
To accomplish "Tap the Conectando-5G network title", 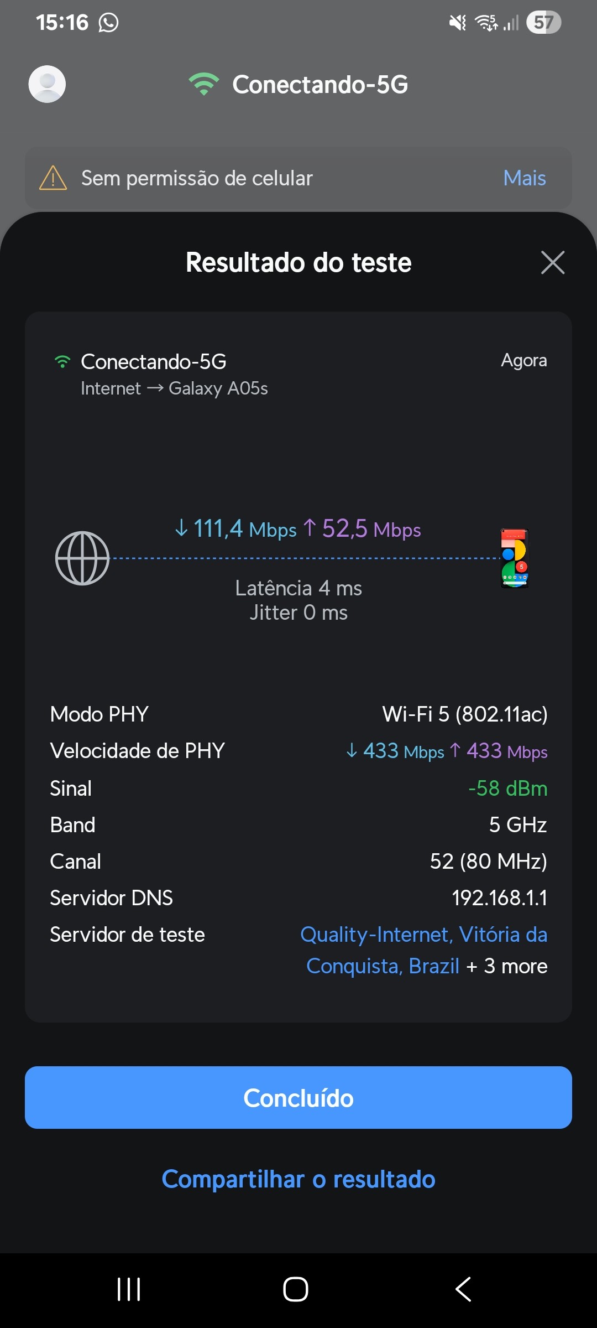I will [320, 85].
